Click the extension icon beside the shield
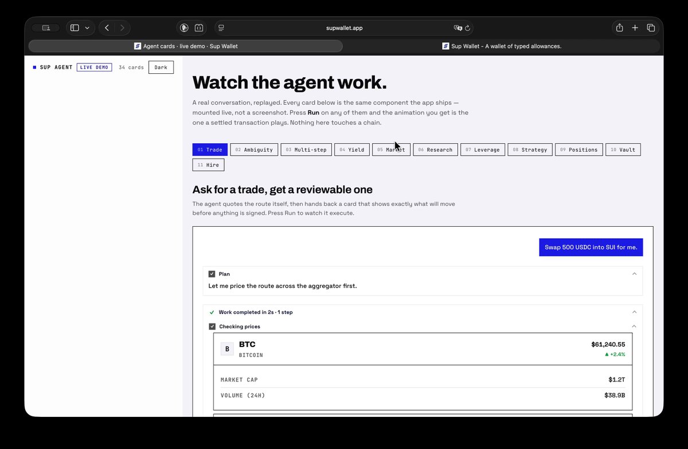The height and width of the screenshot is (449, 688). [198, 27]
